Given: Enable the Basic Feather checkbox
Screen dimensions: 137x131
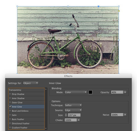Looking at the screenshot, I should click(x=10, y=119).
